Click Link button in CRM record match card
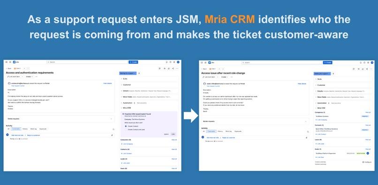 point(173,134)
